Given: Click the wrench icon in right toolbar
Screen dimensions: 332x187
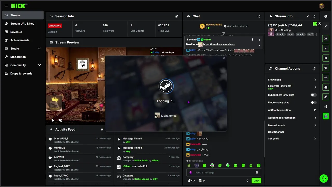Looking at the screenshot, I should click(326, 97).
